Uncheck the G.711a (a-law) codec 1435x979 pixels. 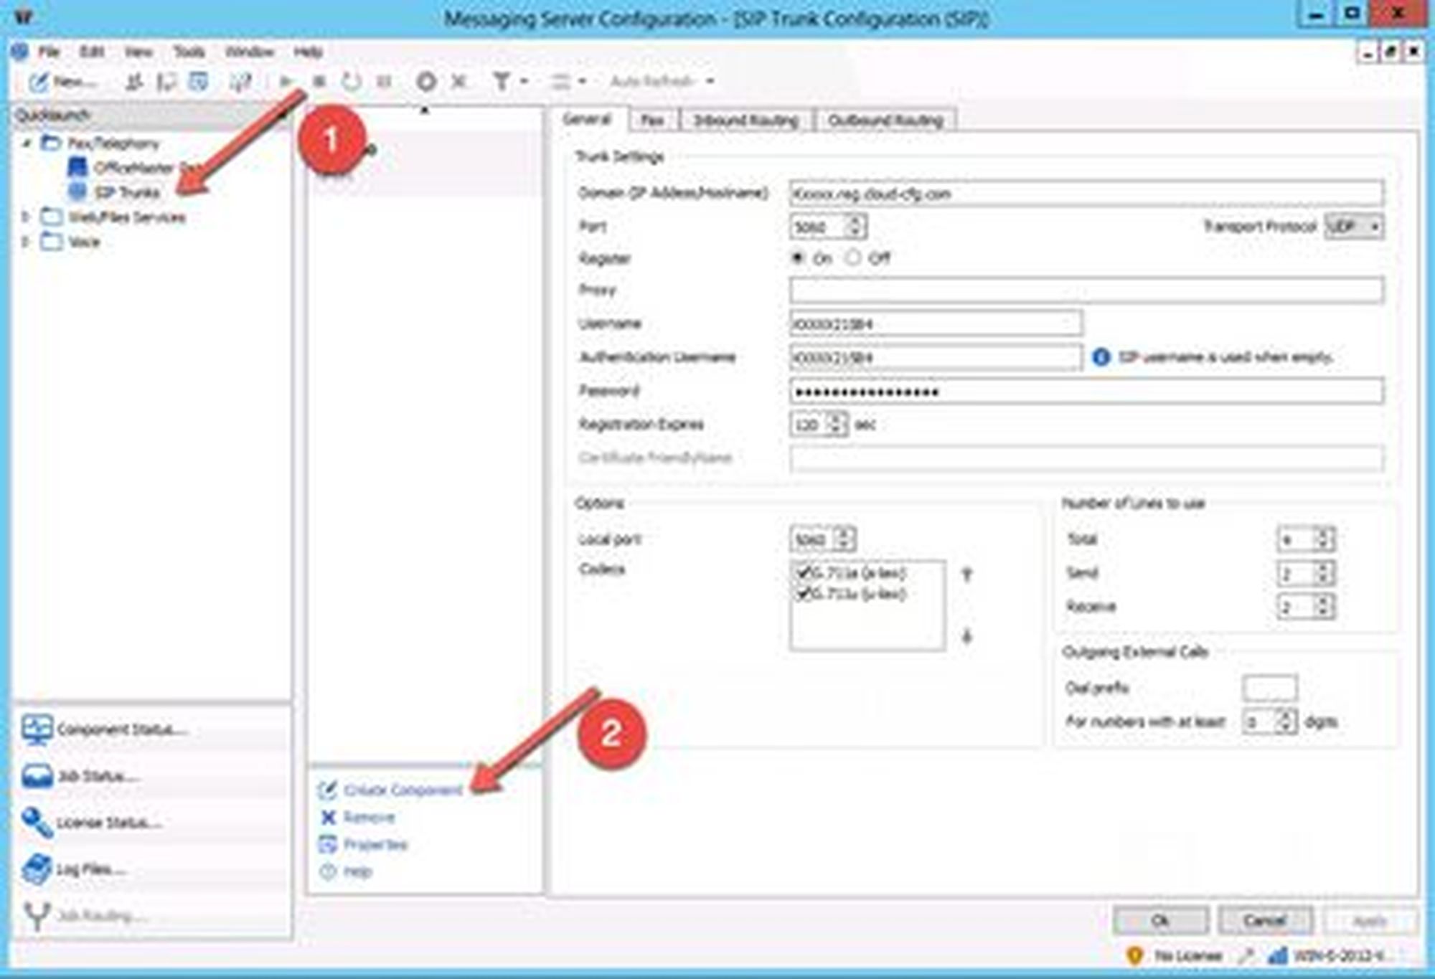[x=803, y=572]
